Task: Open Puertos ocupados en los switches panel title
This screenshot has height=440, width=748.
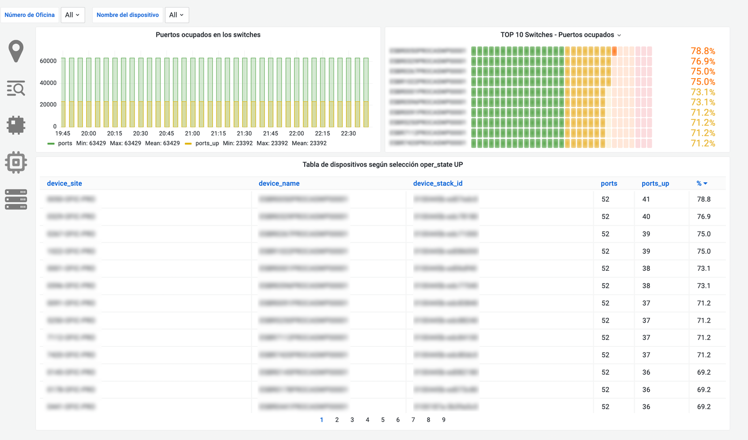Action: [x=208, y=35]
